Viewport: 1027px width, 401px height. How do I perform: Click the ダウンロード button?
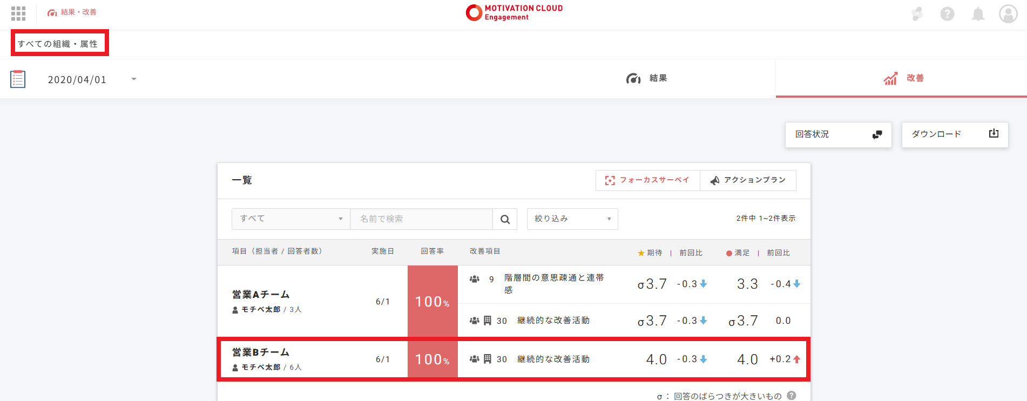click(x=955, y=134)
